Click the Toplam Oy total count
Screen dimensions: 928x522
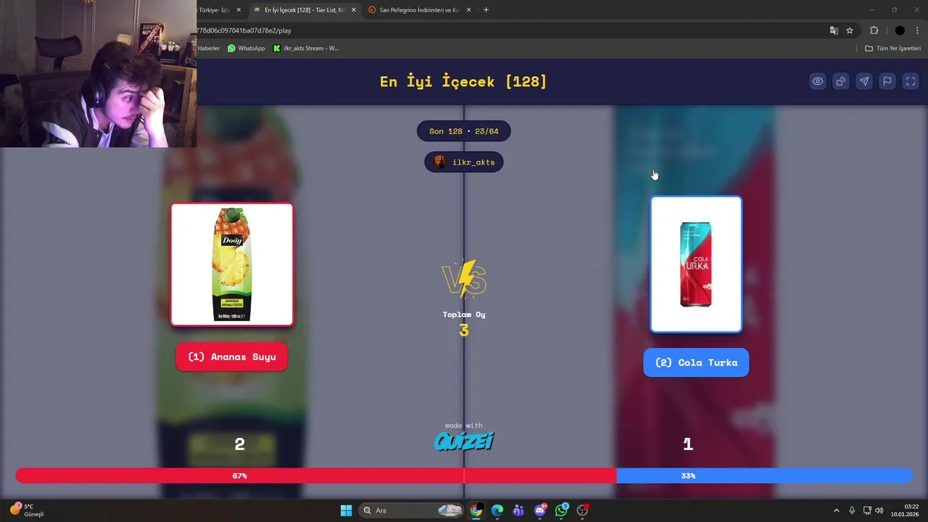point(464,331)
